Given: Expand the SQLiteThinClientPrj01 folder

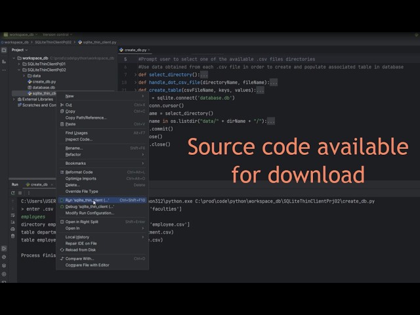Looking at the screenshot, I should coord(19,64).
